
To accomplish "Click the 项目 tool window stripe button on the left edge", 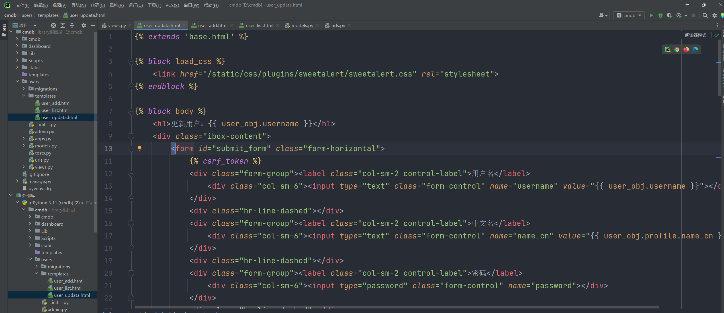I will pos(4,30).
